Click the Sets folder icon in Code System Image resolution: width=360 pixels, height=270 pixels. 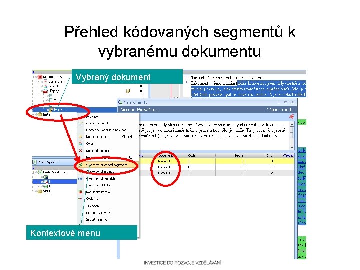(x=40, y=191)
